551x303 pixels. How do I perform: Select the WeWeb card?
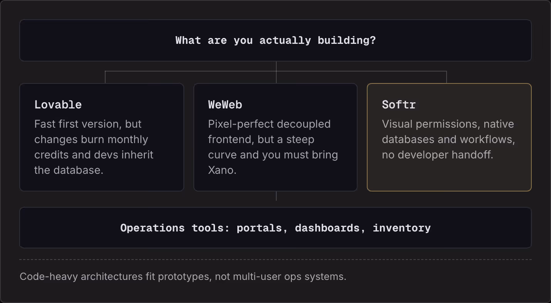click(x=275, y=137)
